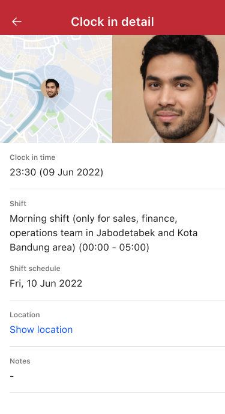Tap the shift hours 00:00 - 05:00
Viewport: 225px width, 414px height.
click(114, 248)
